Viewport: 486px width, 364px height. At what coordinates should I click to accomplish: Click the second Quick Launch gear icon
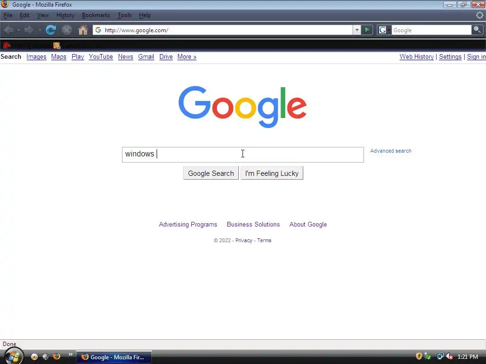click(46, 356)
